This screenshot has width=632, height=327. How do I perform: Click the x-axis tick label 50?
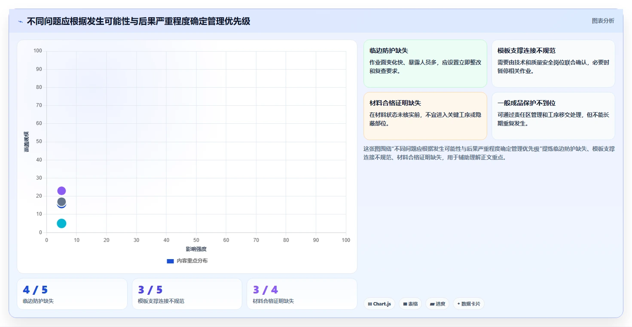click(x=196, y=240)
